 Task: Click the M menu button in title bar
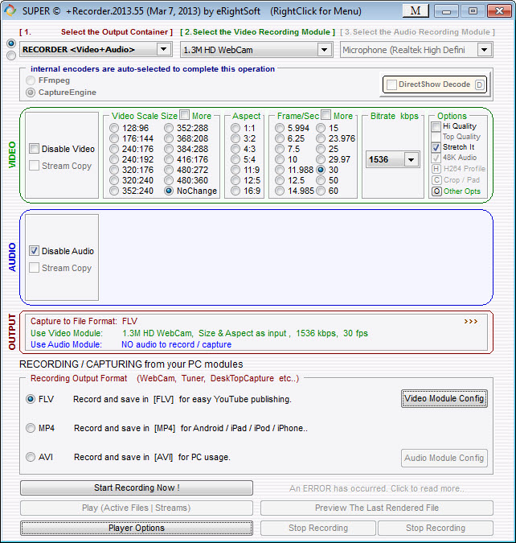(416, 10)
